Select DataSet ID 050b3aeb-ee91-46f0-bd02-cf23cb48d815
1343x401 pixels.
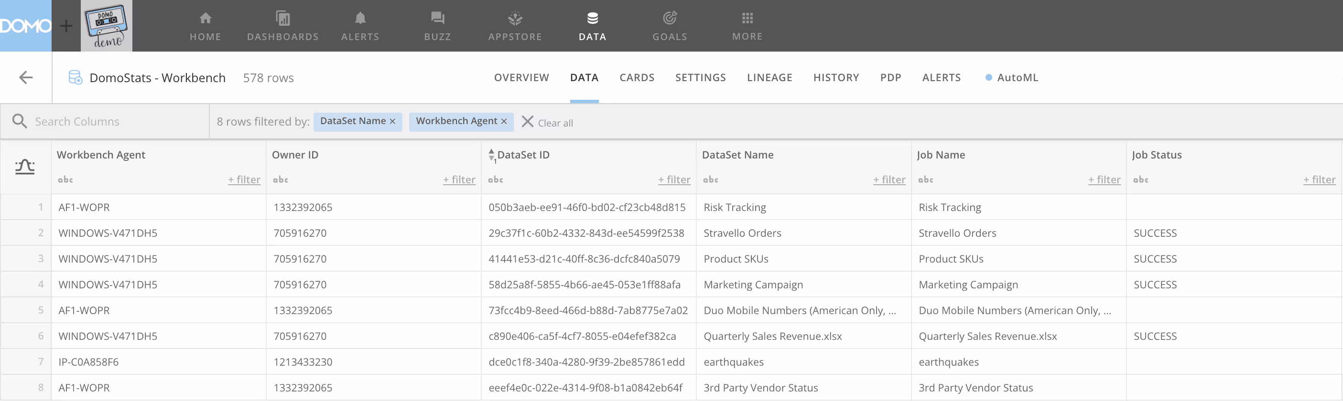[x=589, y=207]
